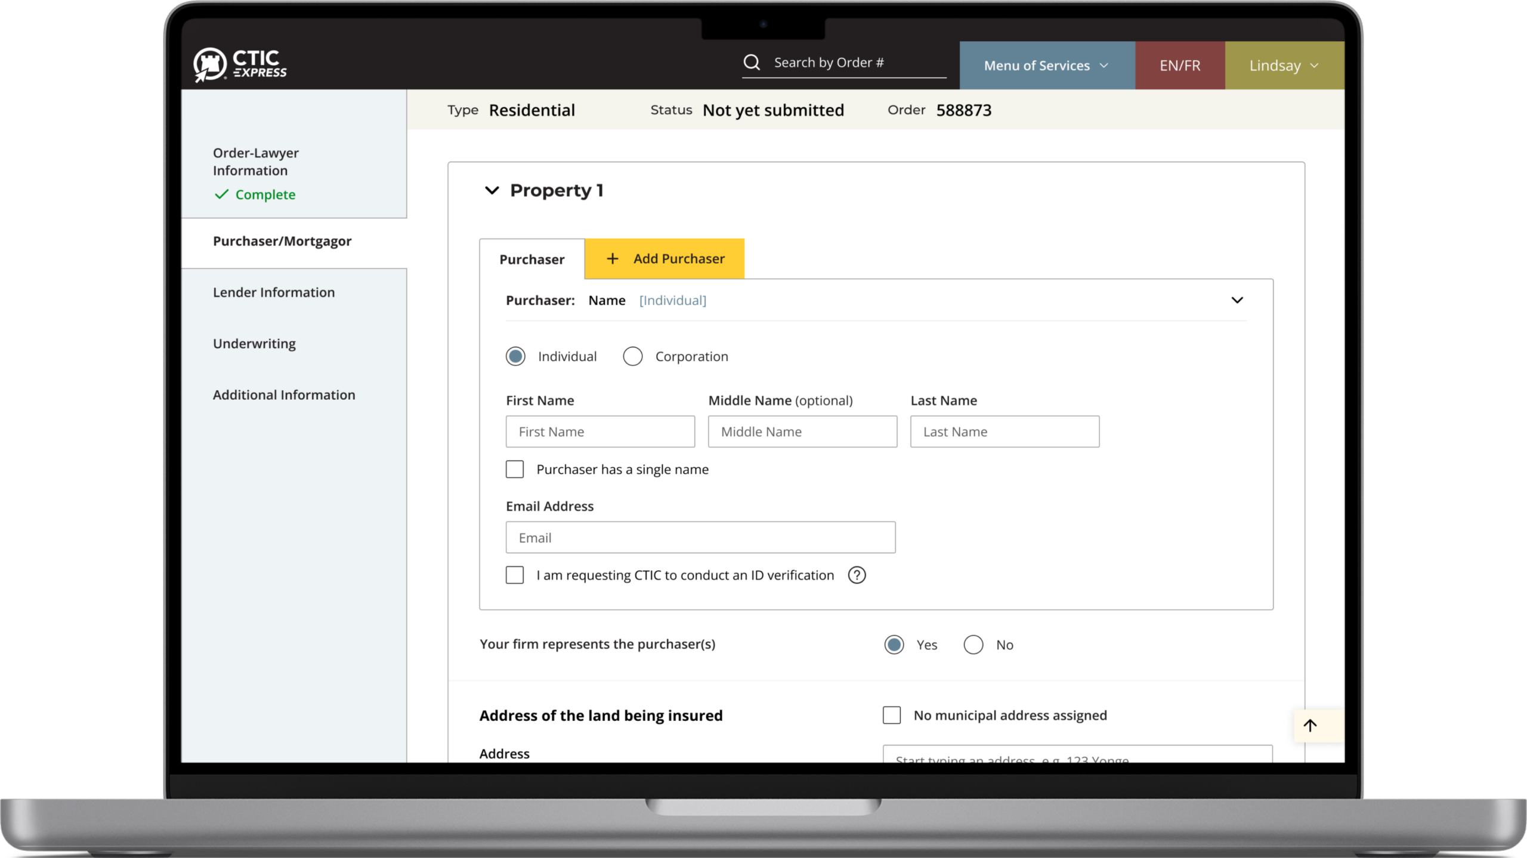The image size is (1527, 858).
Task: Select the Corporation radio button
Action: point(633,356)
